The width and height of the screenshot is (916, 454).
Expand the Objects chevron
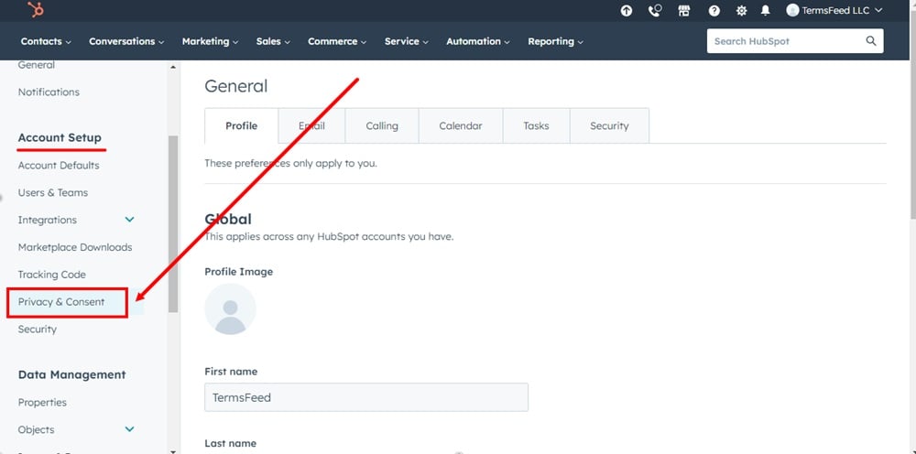(x=130, y=429)
